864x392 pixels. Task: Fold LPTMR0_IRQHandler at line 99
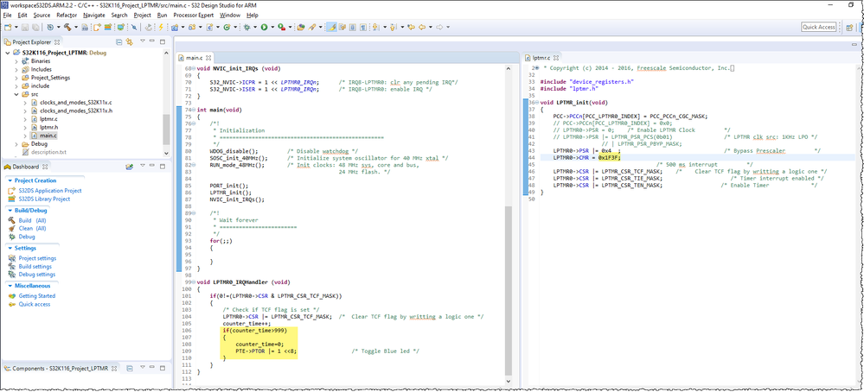[x=195, y=282]
